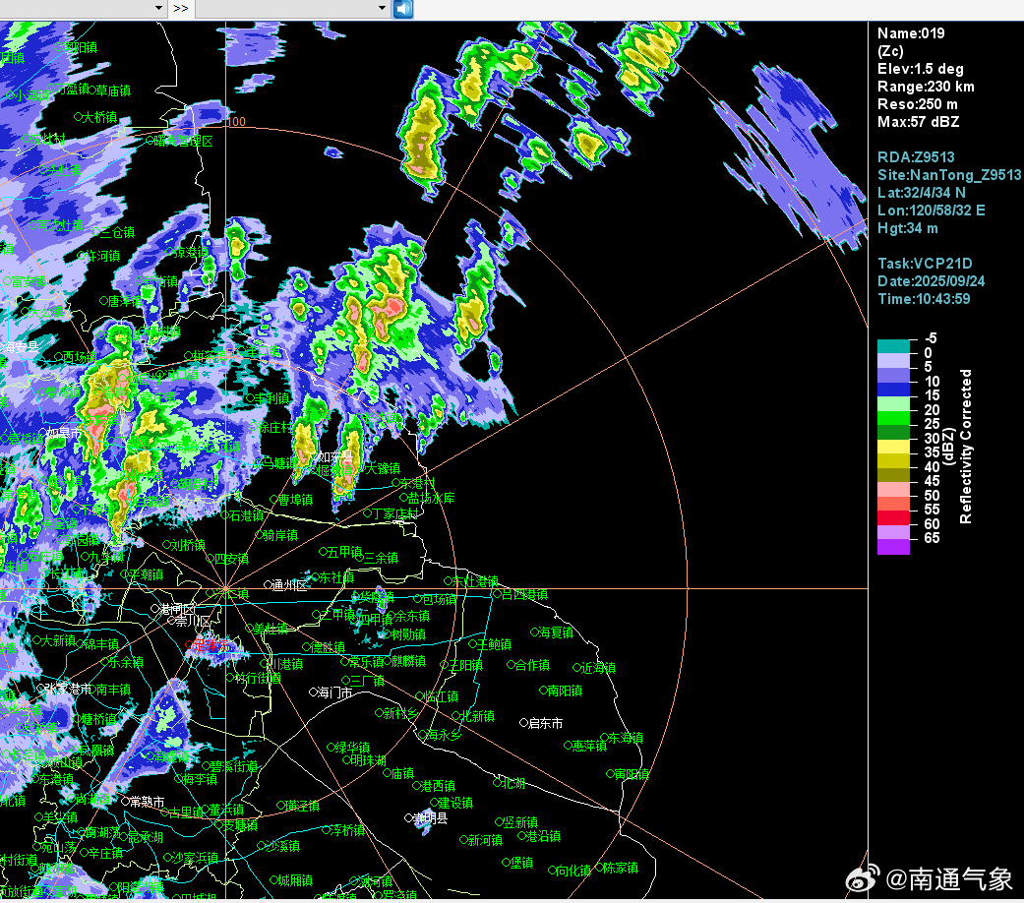
Task: Click the Lon:120/58/32 E value
Action: coord(932,210)
